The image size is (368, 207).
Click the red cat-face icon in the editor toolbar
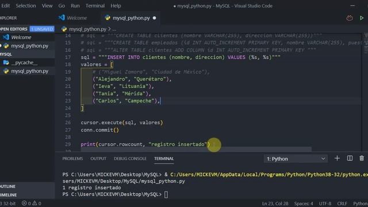pos(350,18)
